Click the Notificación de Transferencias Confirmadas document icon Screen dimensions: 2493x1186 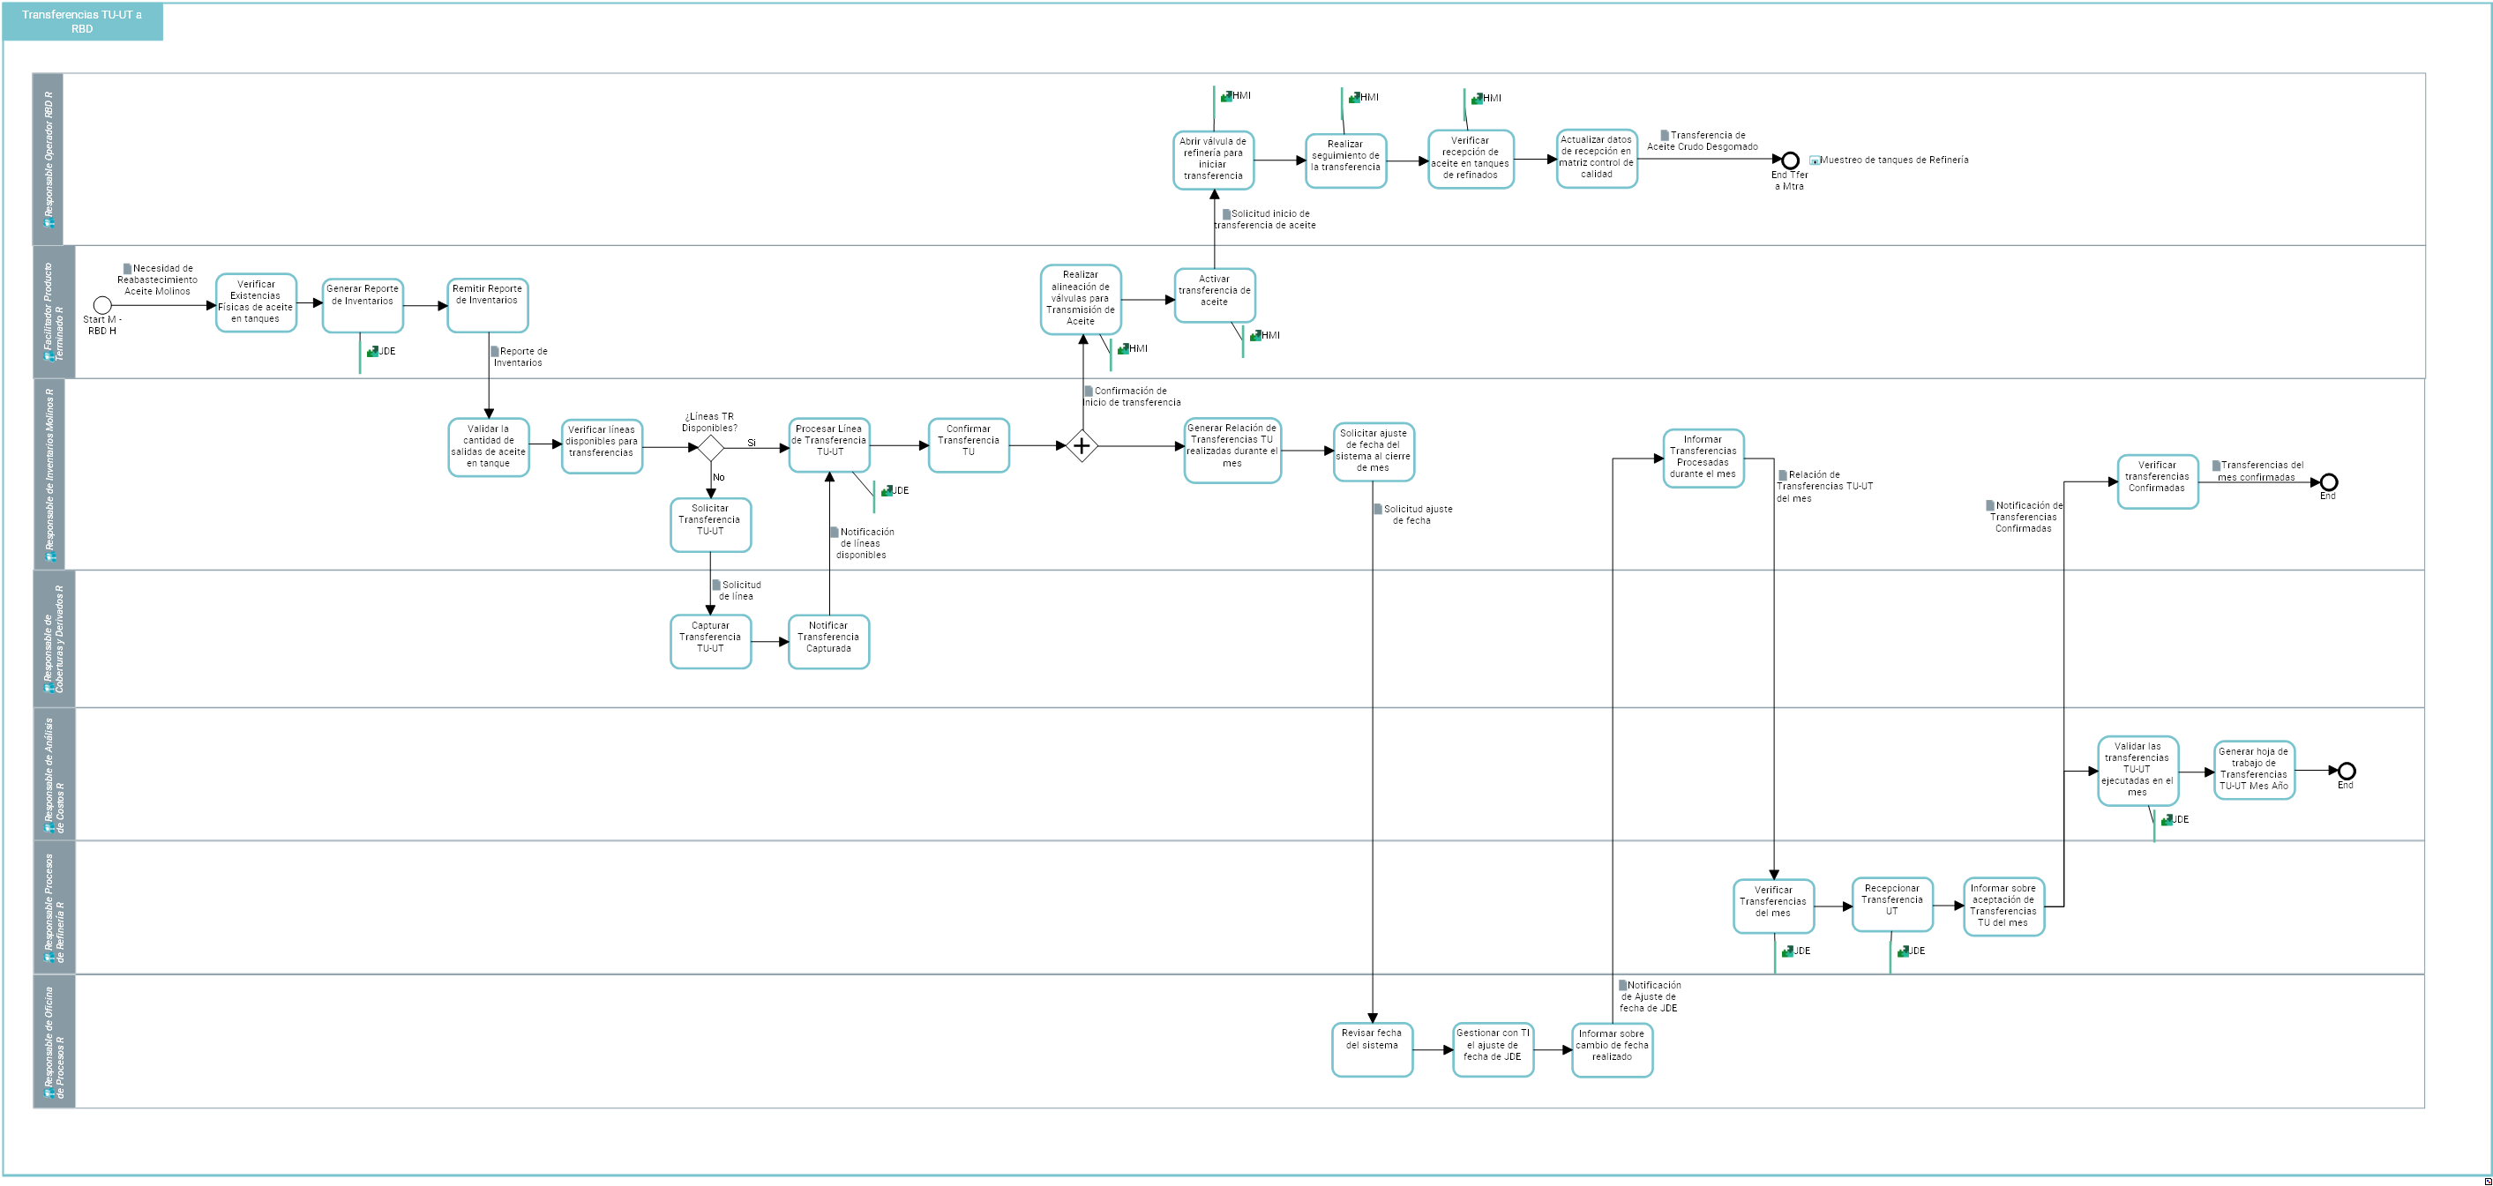click(x=1990, y=506)
